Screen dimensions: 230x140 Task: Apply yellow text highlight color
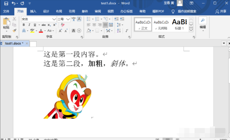[32, 30]
